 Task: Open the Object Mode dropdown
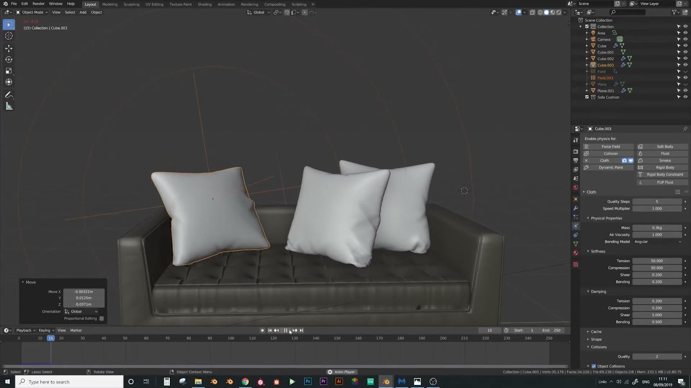click(32, 12)
